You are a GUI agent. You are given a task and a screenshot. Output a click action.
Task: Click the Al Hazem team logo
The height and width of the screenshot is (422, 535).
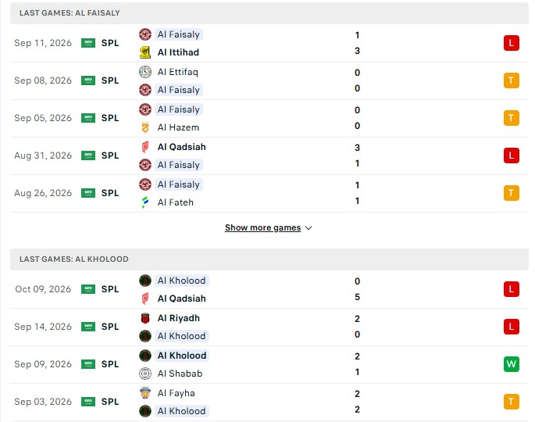tap(145, 127)
